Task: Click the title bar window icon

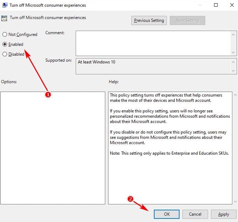Action: [5, 5]
